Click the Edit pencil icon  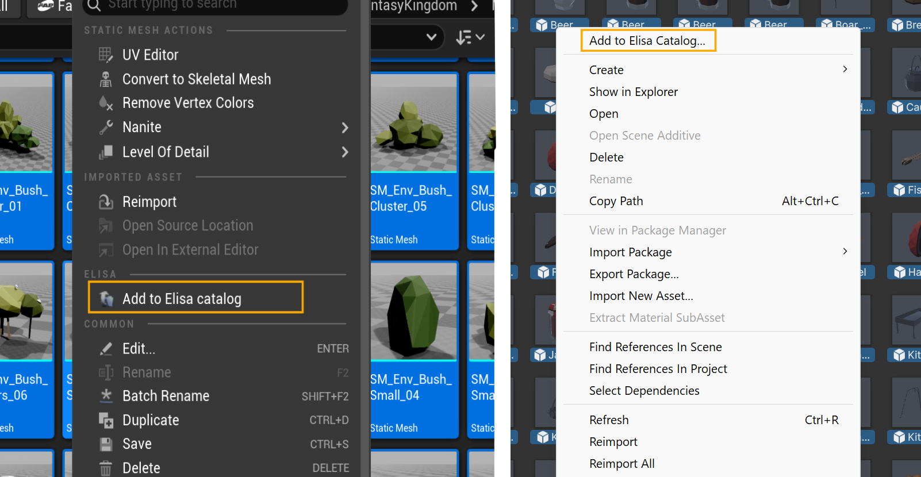coord(106,348)
